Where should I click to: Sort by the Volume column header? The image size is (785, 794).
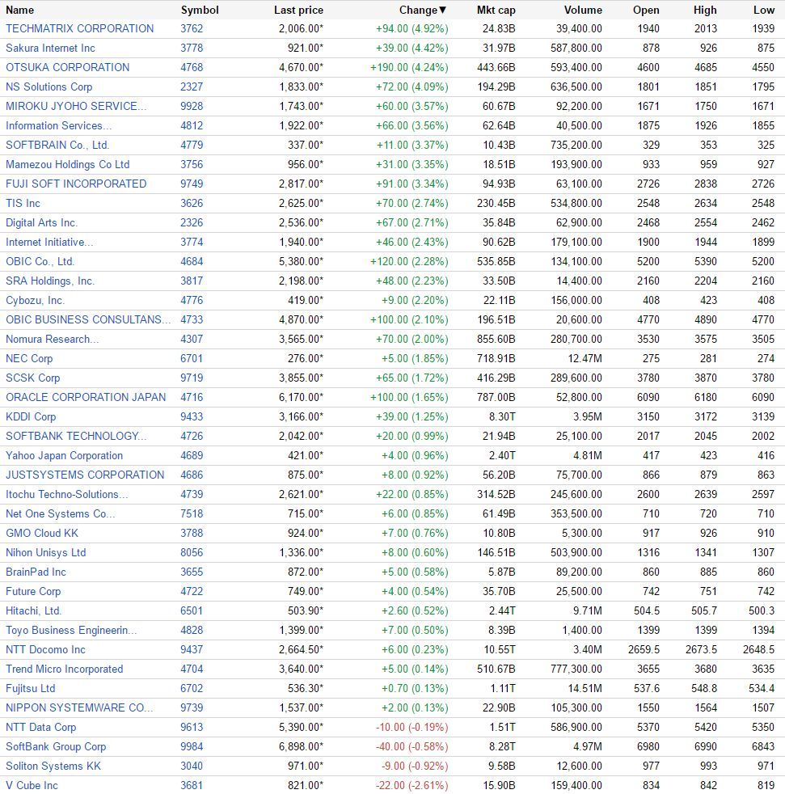click(x=583, y=11)
